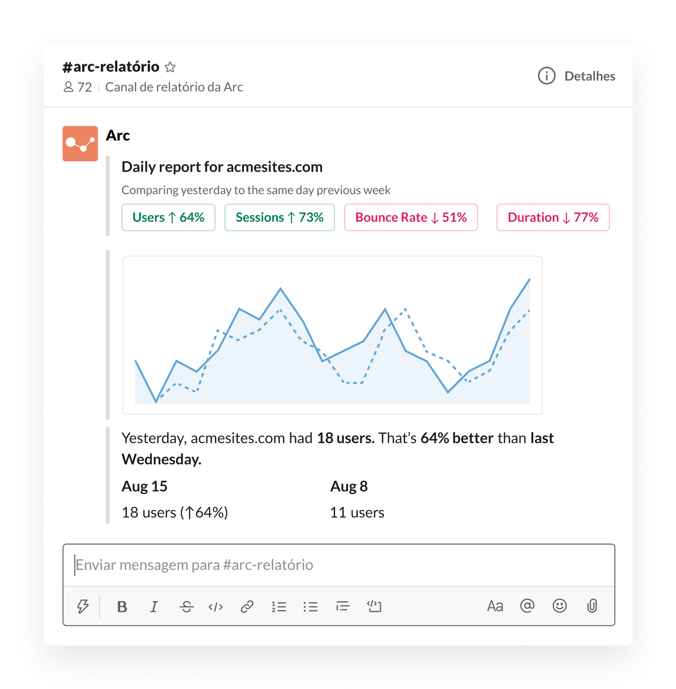Viewport: 676px width, 689px height.
Task: Open the shortcuts lightning bolt menu
Action: [x=83, y=606]
